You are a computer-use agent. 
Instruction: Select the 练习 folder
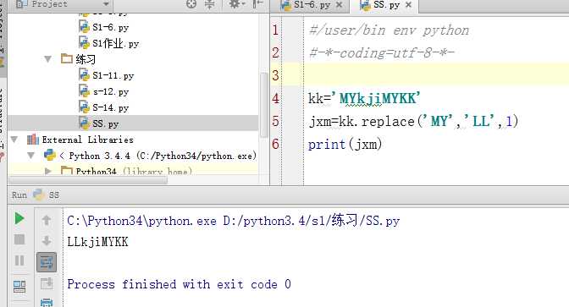(79, 59)
